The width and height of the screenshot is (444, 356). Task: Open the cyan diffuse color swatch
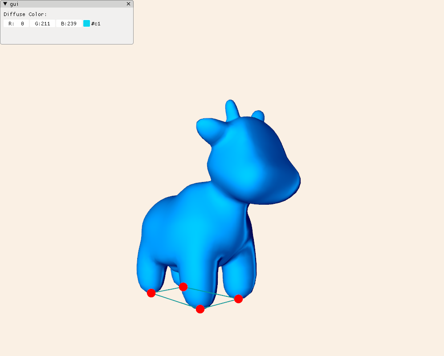87,24
